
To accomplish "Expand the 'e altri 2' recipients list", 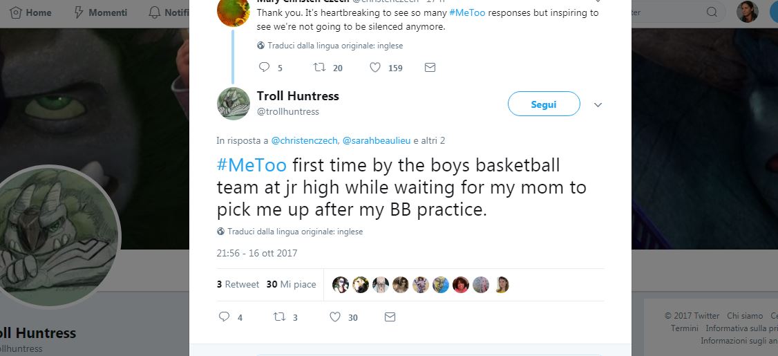I will [429, 140].
